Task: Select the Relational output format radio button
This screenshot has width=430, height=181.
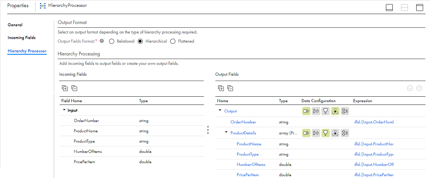Action: [111, 41]
